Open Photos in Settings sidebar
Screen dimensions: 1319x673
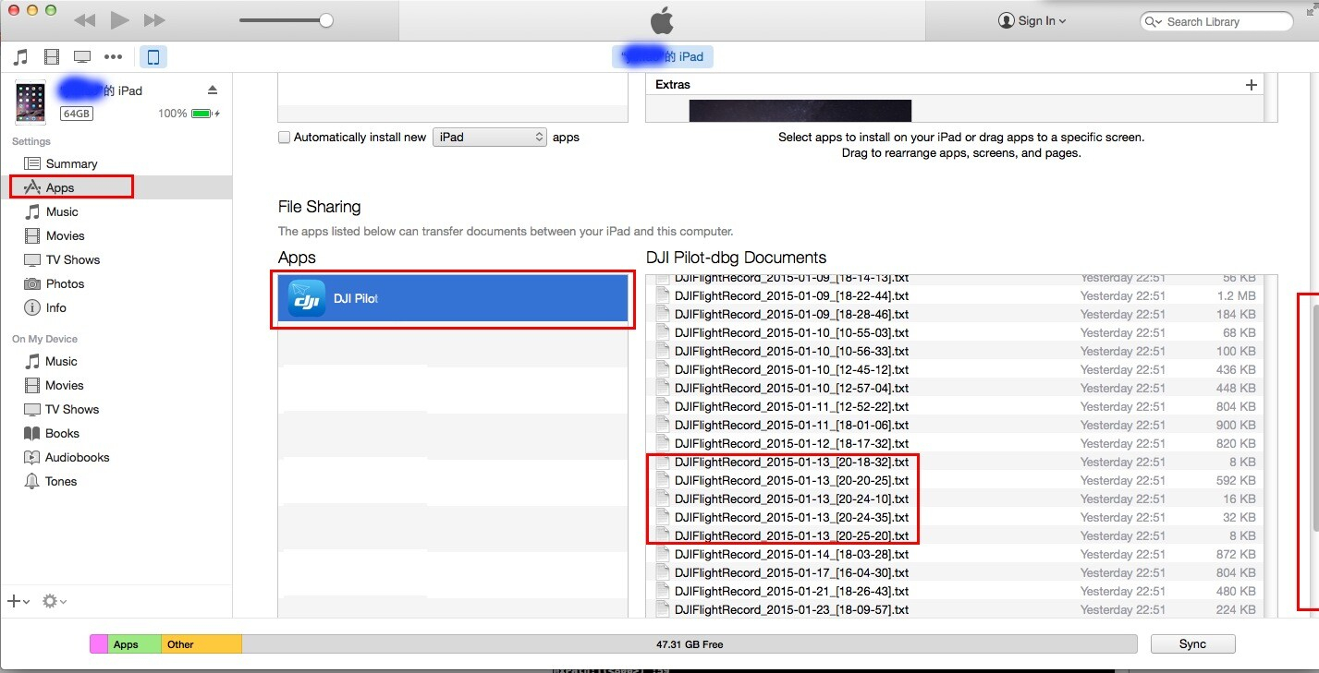click(65, 283)
